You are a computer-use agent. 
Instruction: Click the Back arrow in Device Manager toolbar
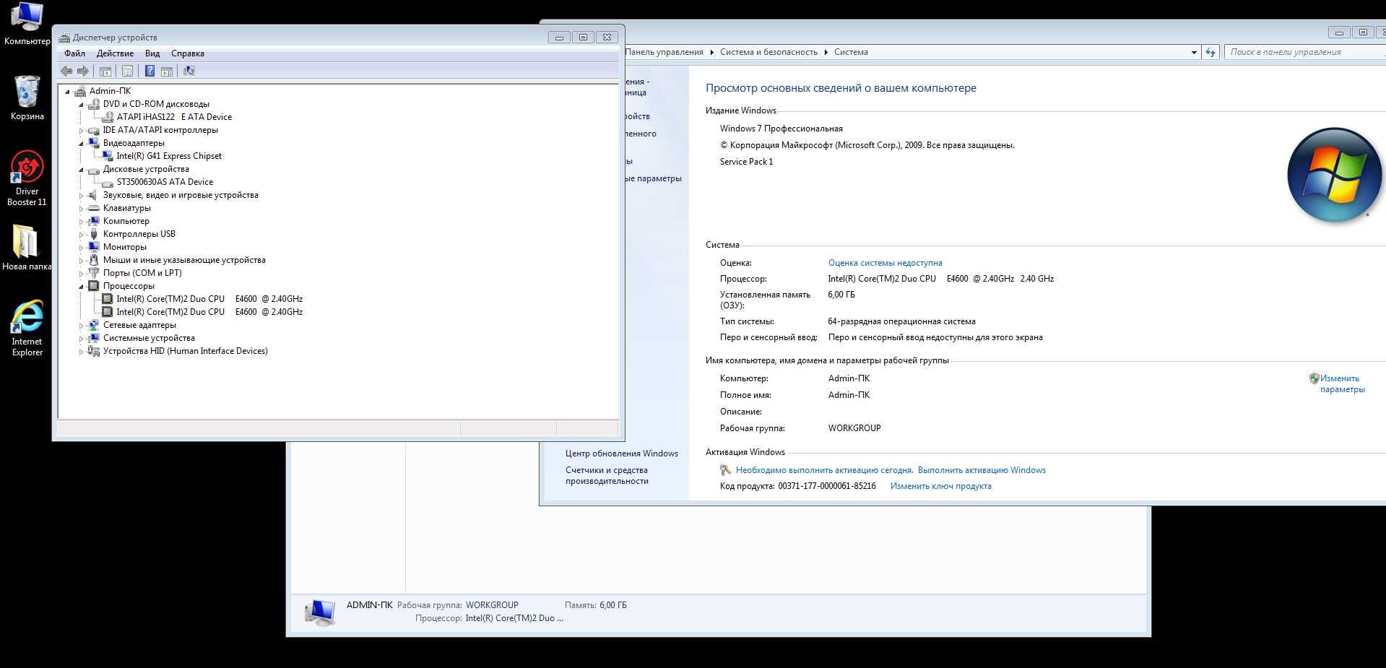coord(66,71)
